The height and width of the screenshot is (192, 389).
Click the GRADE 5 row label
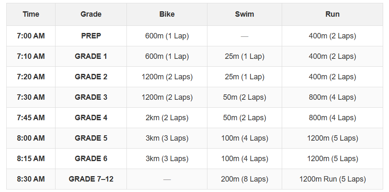[91, 138]
